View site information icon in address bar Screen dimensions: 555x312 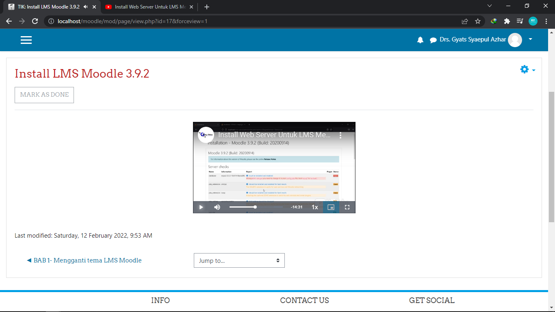coord(51,21)
